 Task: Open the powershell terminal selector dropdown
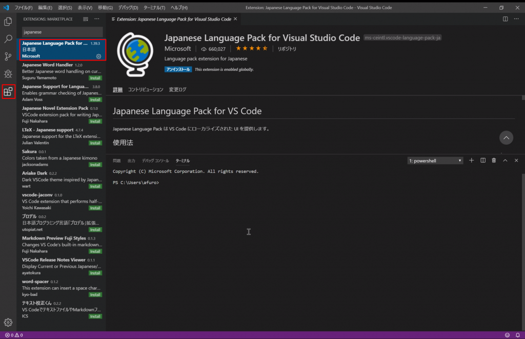435,161
